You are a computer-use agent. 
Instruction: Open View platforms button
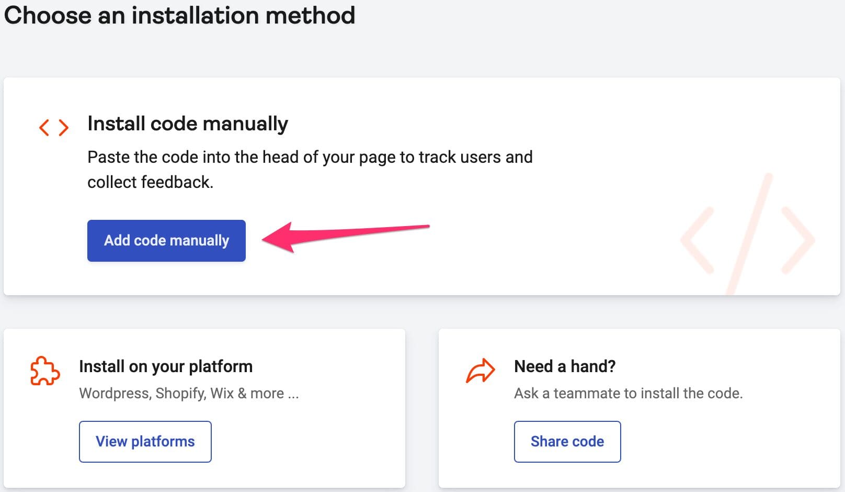point(145,441)
